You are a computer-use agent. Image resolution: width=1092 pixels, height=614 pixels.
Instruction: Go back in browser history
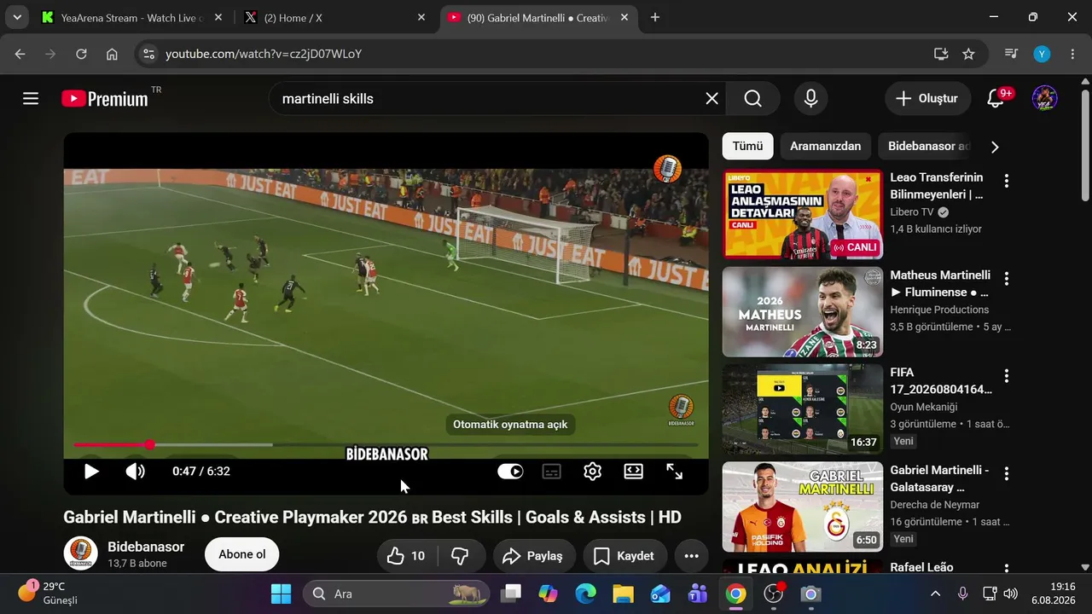coord(20,54)
